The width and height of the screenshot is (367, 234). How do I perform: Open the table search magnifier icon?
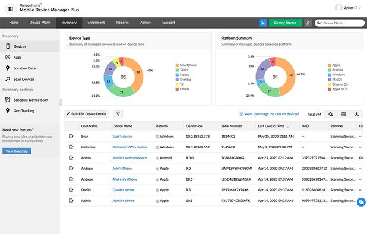[331, 114]
